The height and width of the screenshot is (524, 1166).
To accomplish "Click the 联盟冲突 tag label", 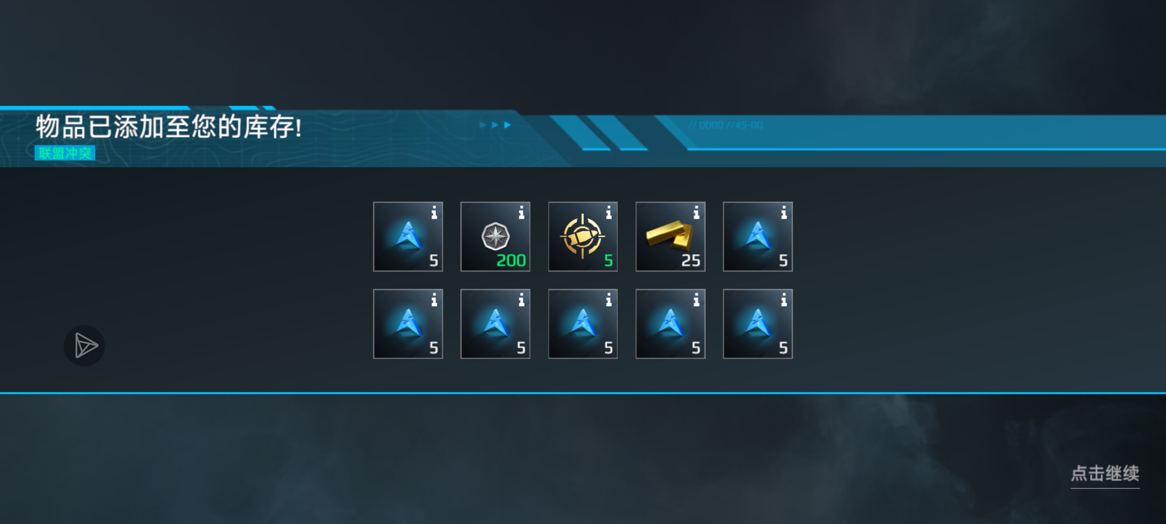I will pos(65,153).
